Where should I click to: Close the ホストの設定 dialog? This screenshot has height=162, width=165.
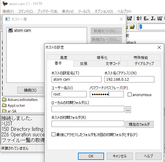[x=159, y=47]
